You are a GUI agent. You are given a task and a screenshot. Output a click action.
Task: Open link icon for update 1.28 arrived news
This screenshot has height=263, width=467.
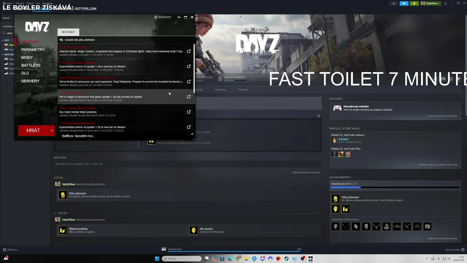189,97
